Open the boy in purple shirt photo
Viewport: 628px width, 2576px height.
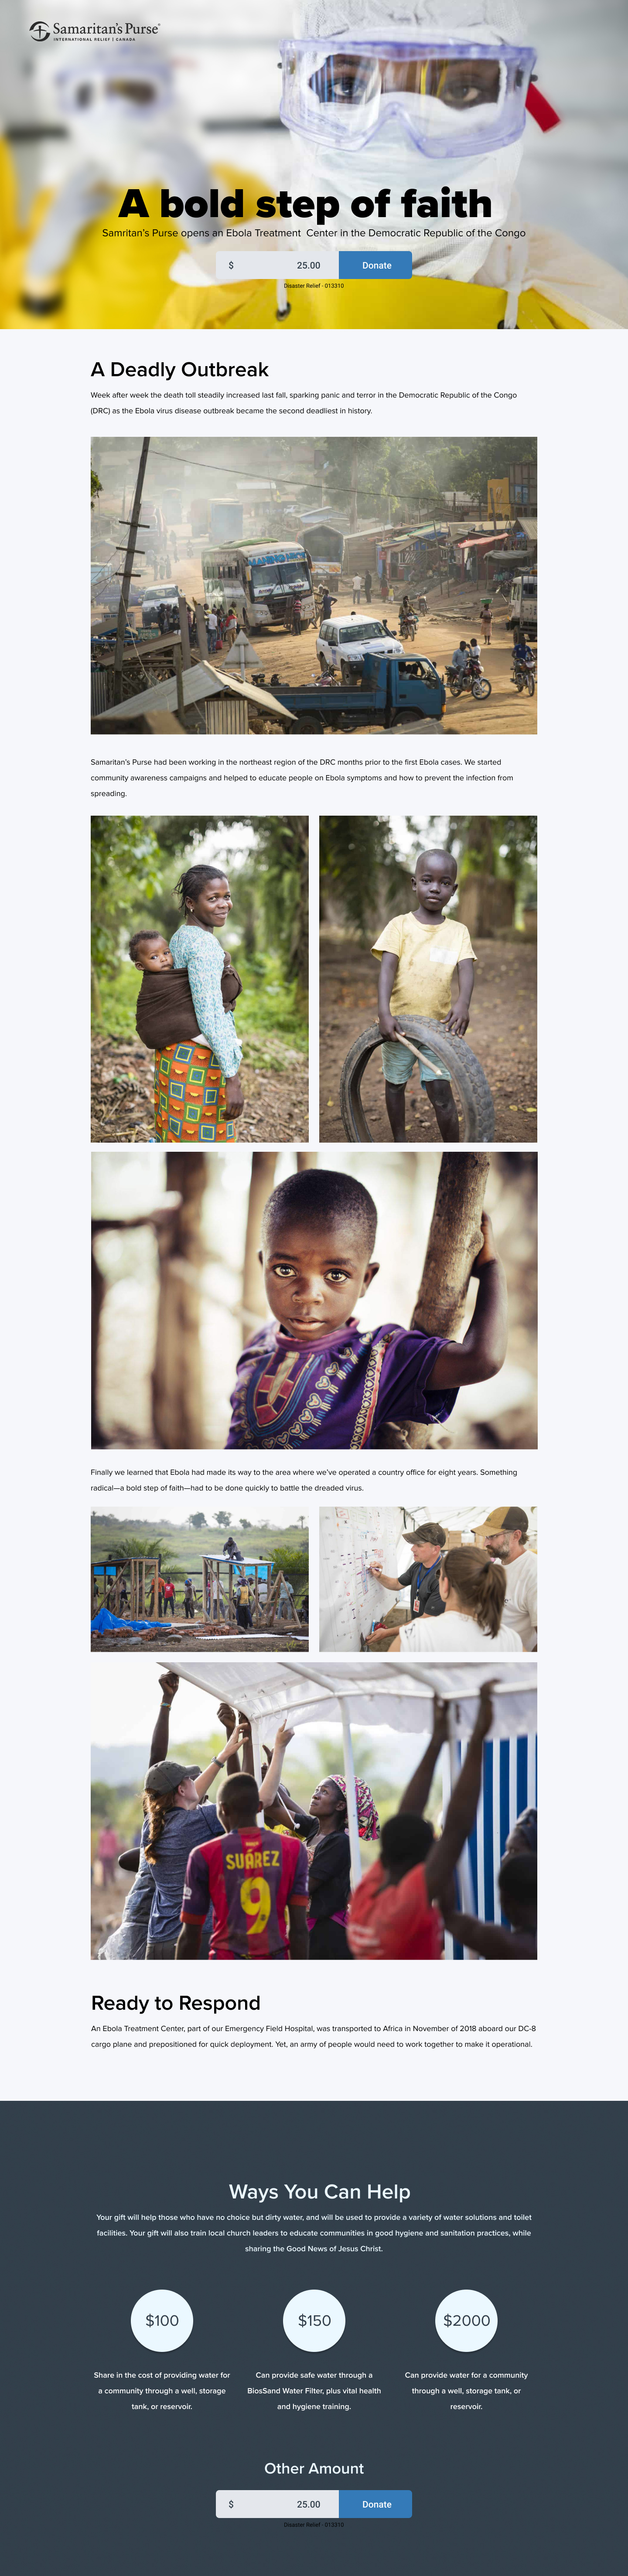pyautogui.click(x=314, y=1300)
